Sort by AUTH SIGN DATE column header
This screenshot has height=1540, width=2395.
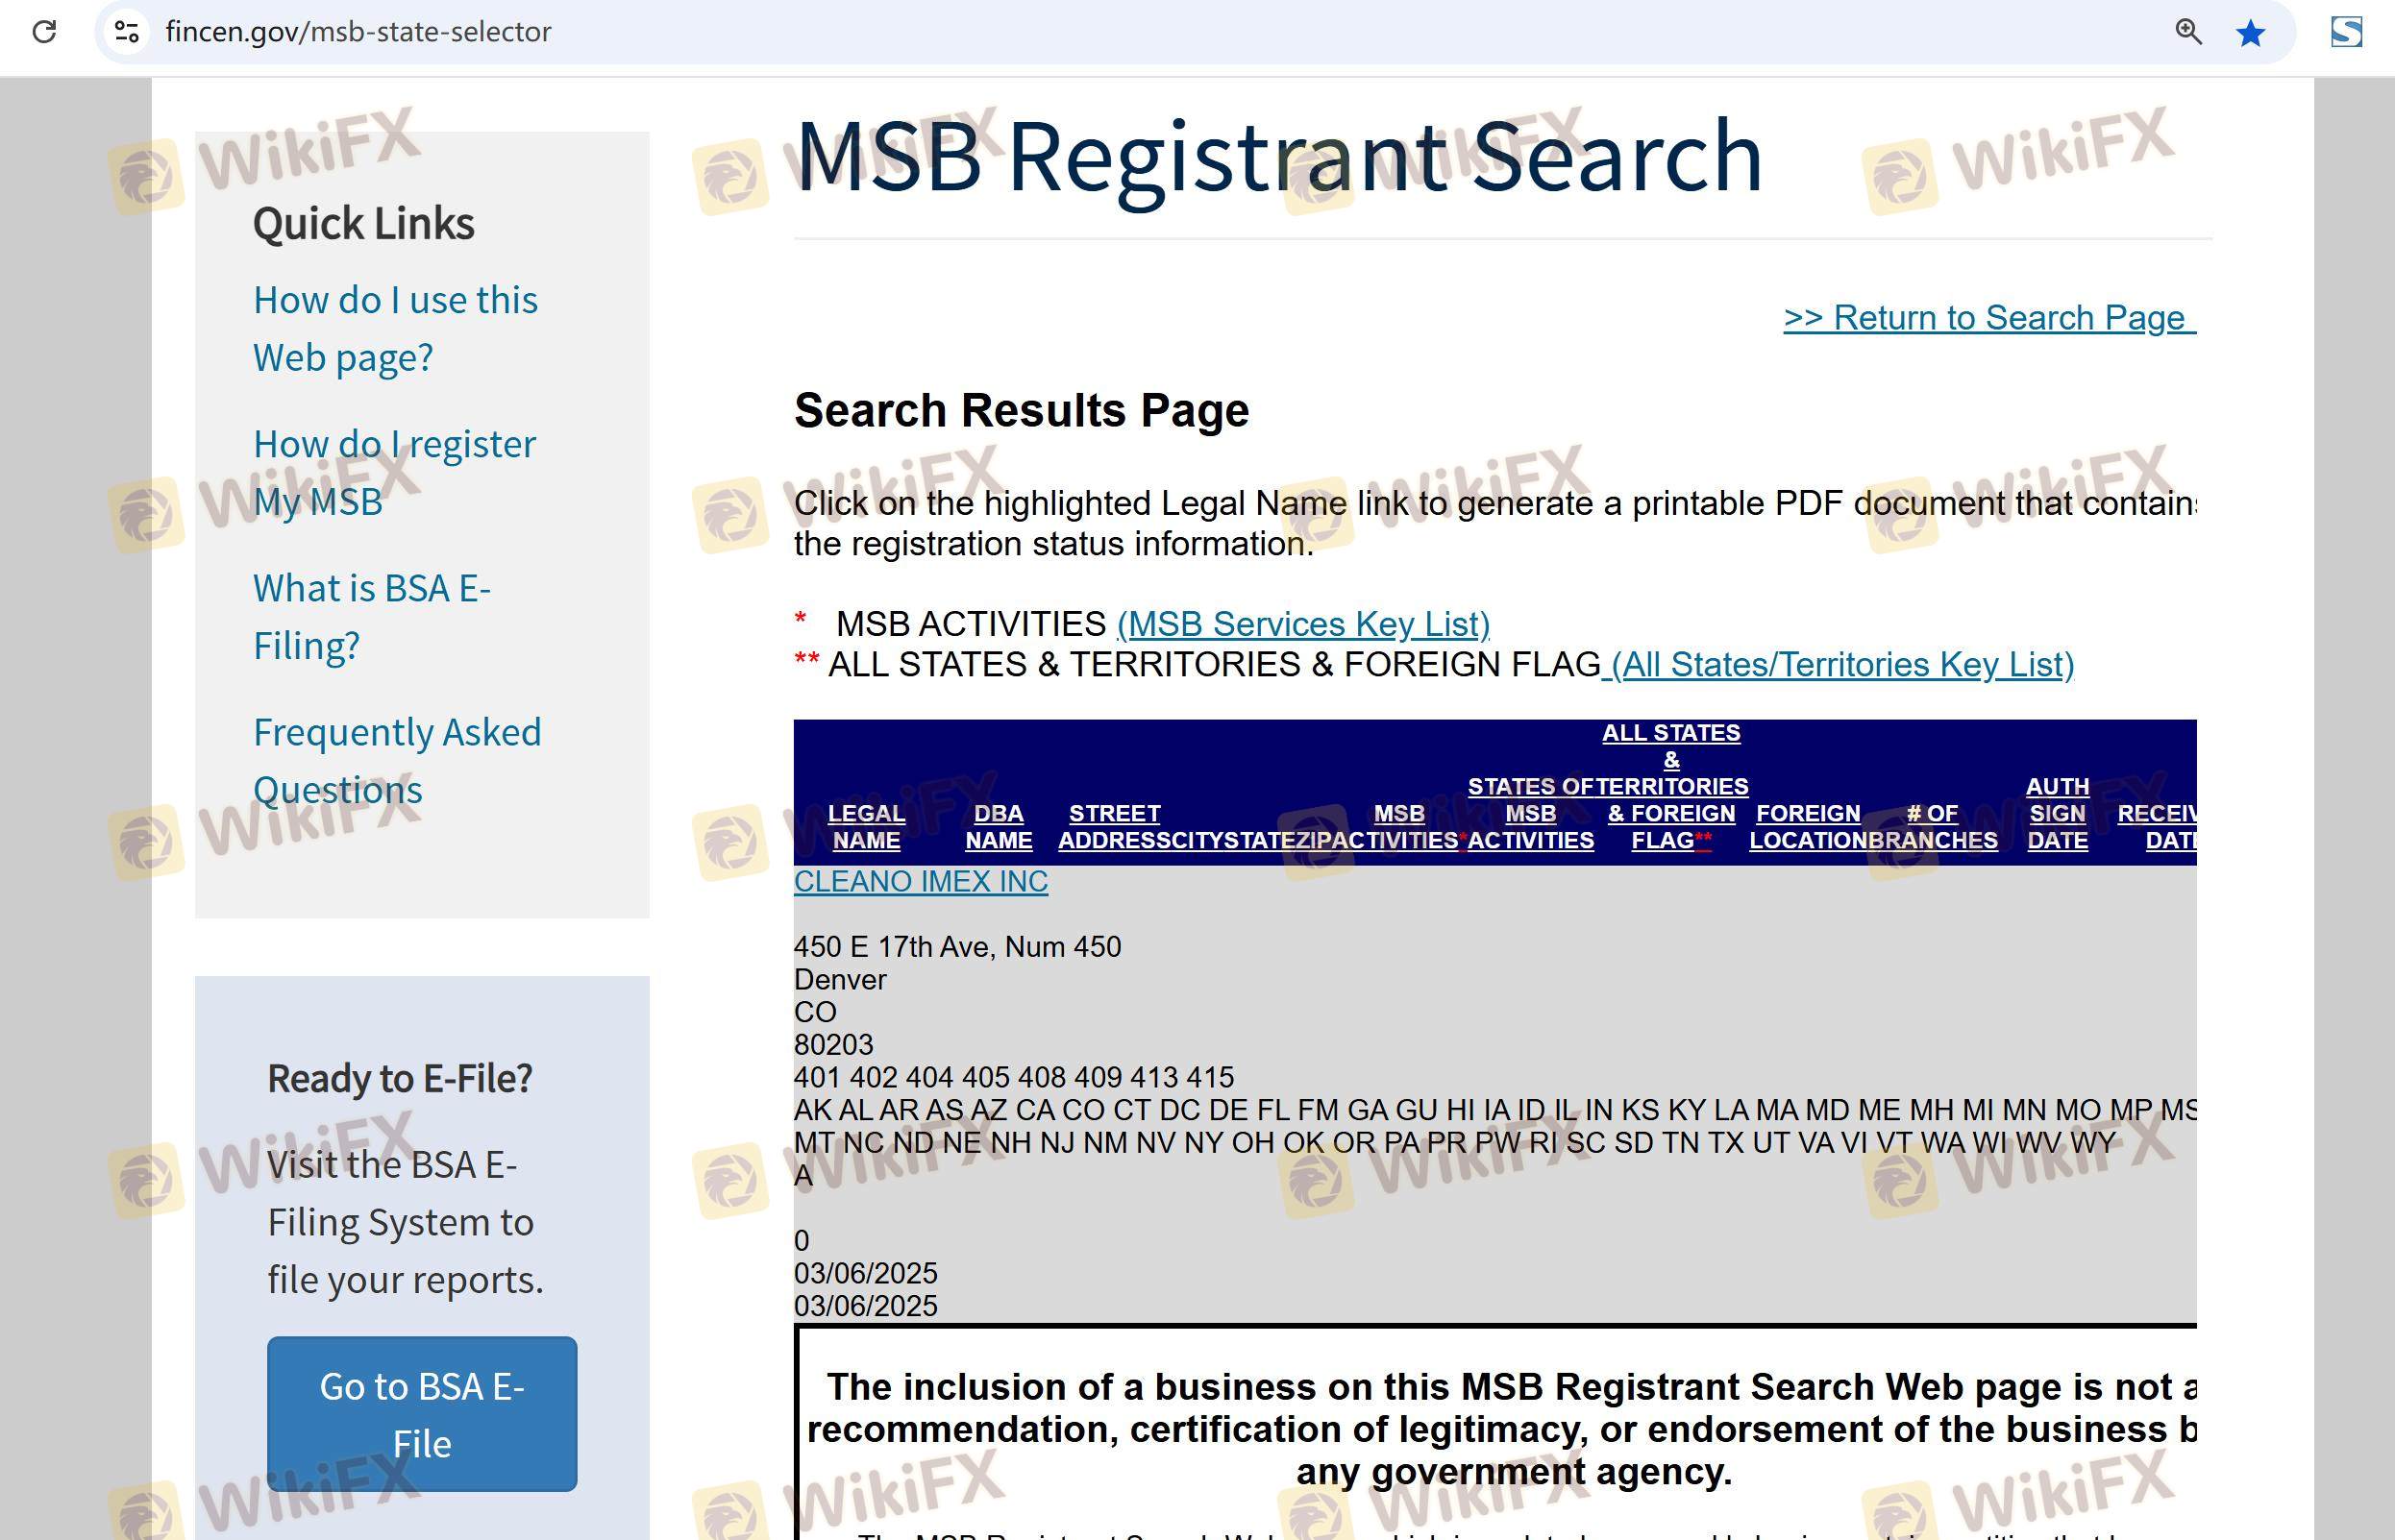coord(2057,813)
